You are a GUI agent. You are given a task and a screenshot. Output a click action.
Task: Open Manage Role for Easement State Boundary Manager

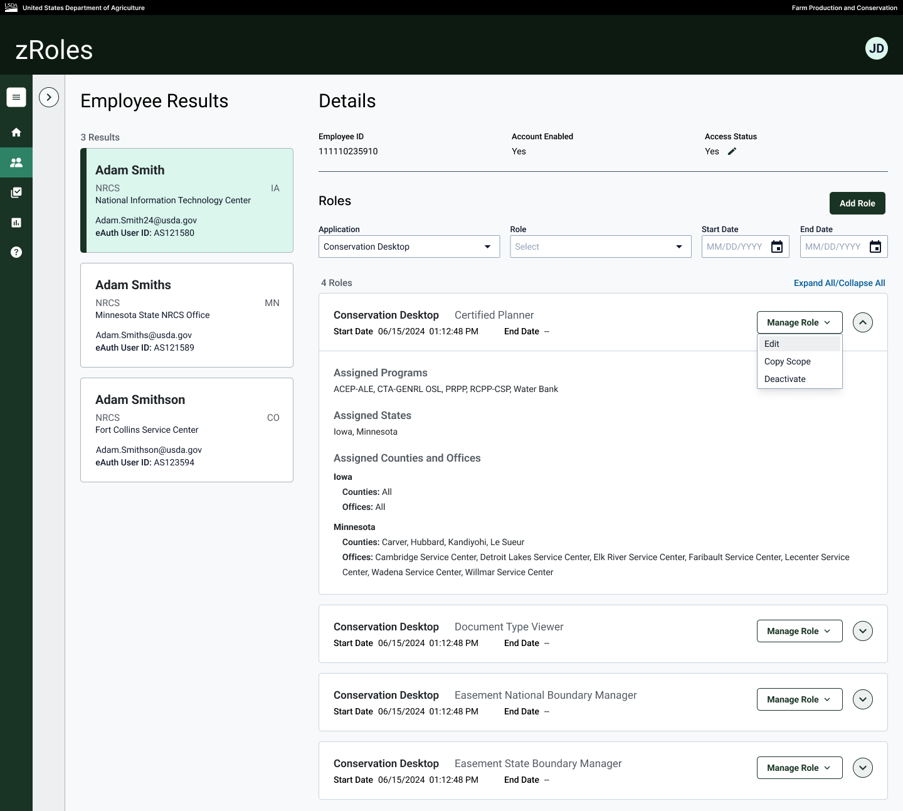(x=800, y=768)
